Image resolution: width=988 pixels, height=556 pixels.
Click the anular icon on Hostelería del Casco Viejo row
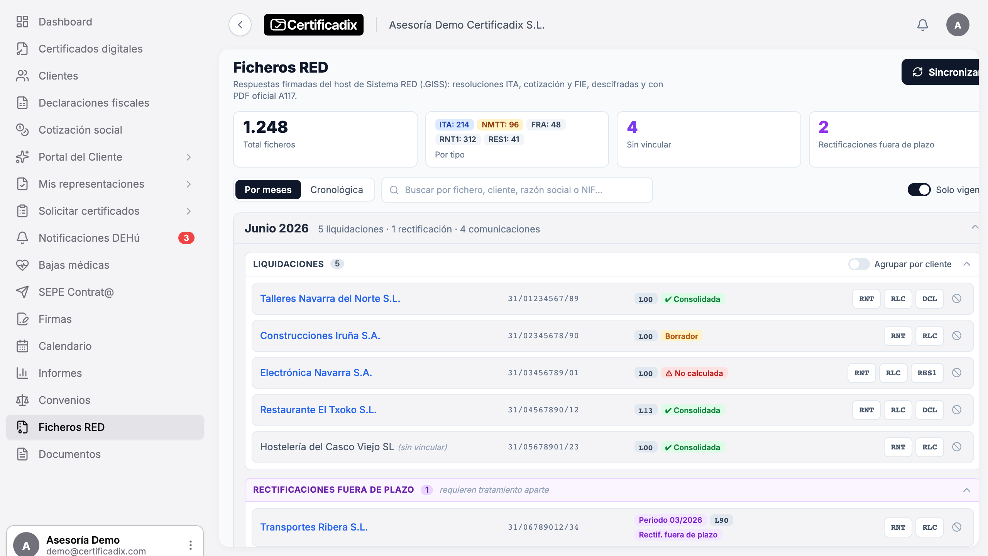tap(956, 447)
